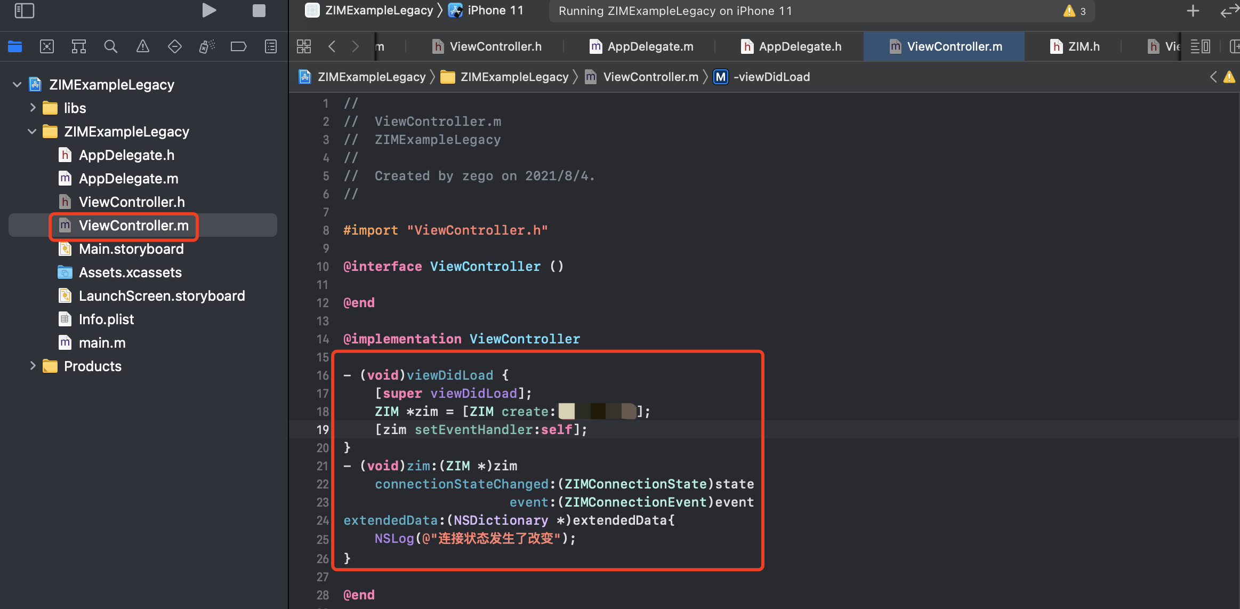The image size is (1240, 609).
Task: Open the breakpoint navigator
Action: pos(238,47)
